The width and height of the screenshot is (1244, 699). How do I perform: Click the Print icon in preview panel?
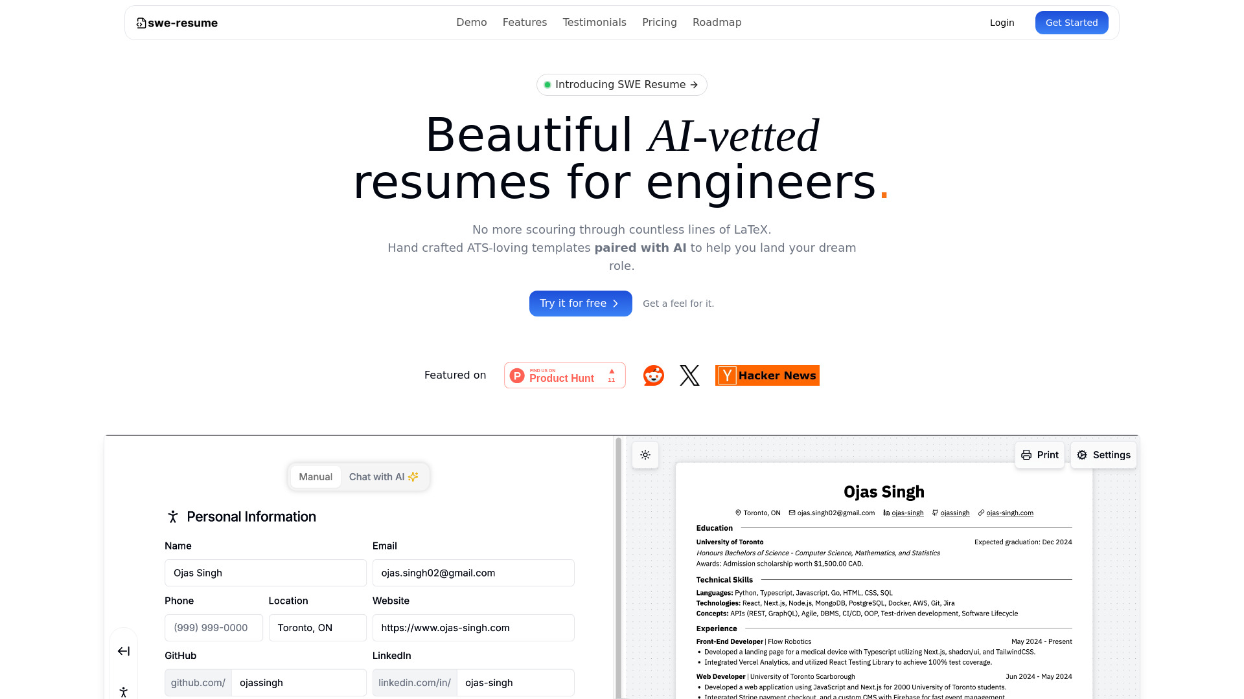[x=1026, y=454]
